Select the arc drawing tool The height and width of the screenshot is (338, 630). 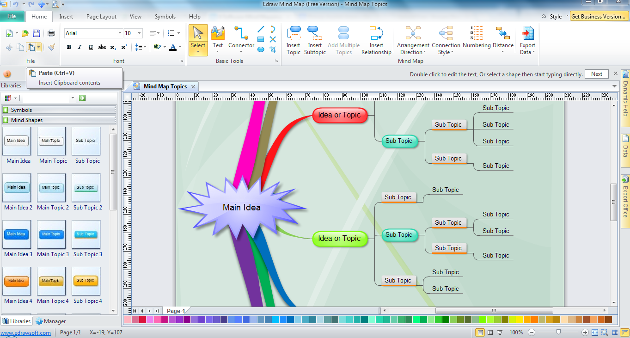(273, 29)
